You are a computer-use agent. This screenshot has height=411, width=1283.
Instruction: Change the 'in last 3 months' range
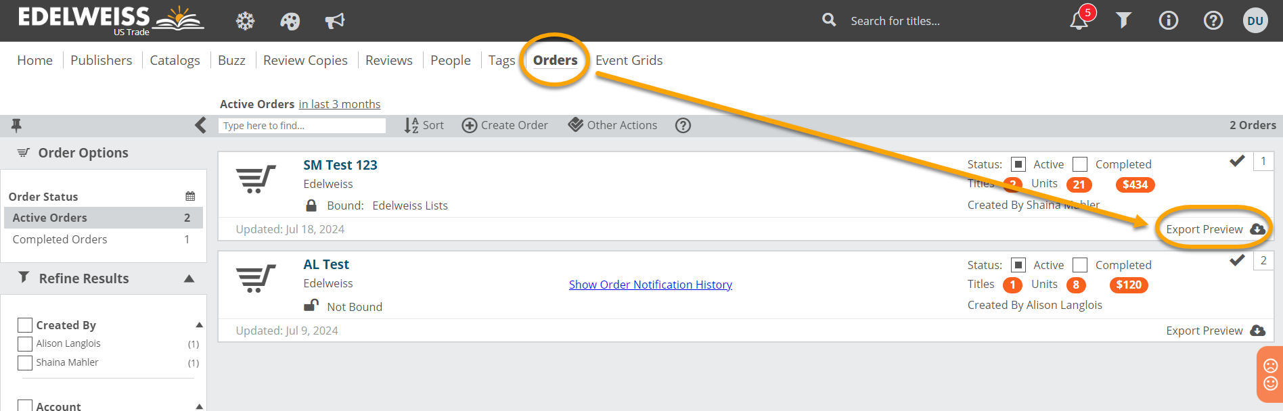tap(340, 104)
